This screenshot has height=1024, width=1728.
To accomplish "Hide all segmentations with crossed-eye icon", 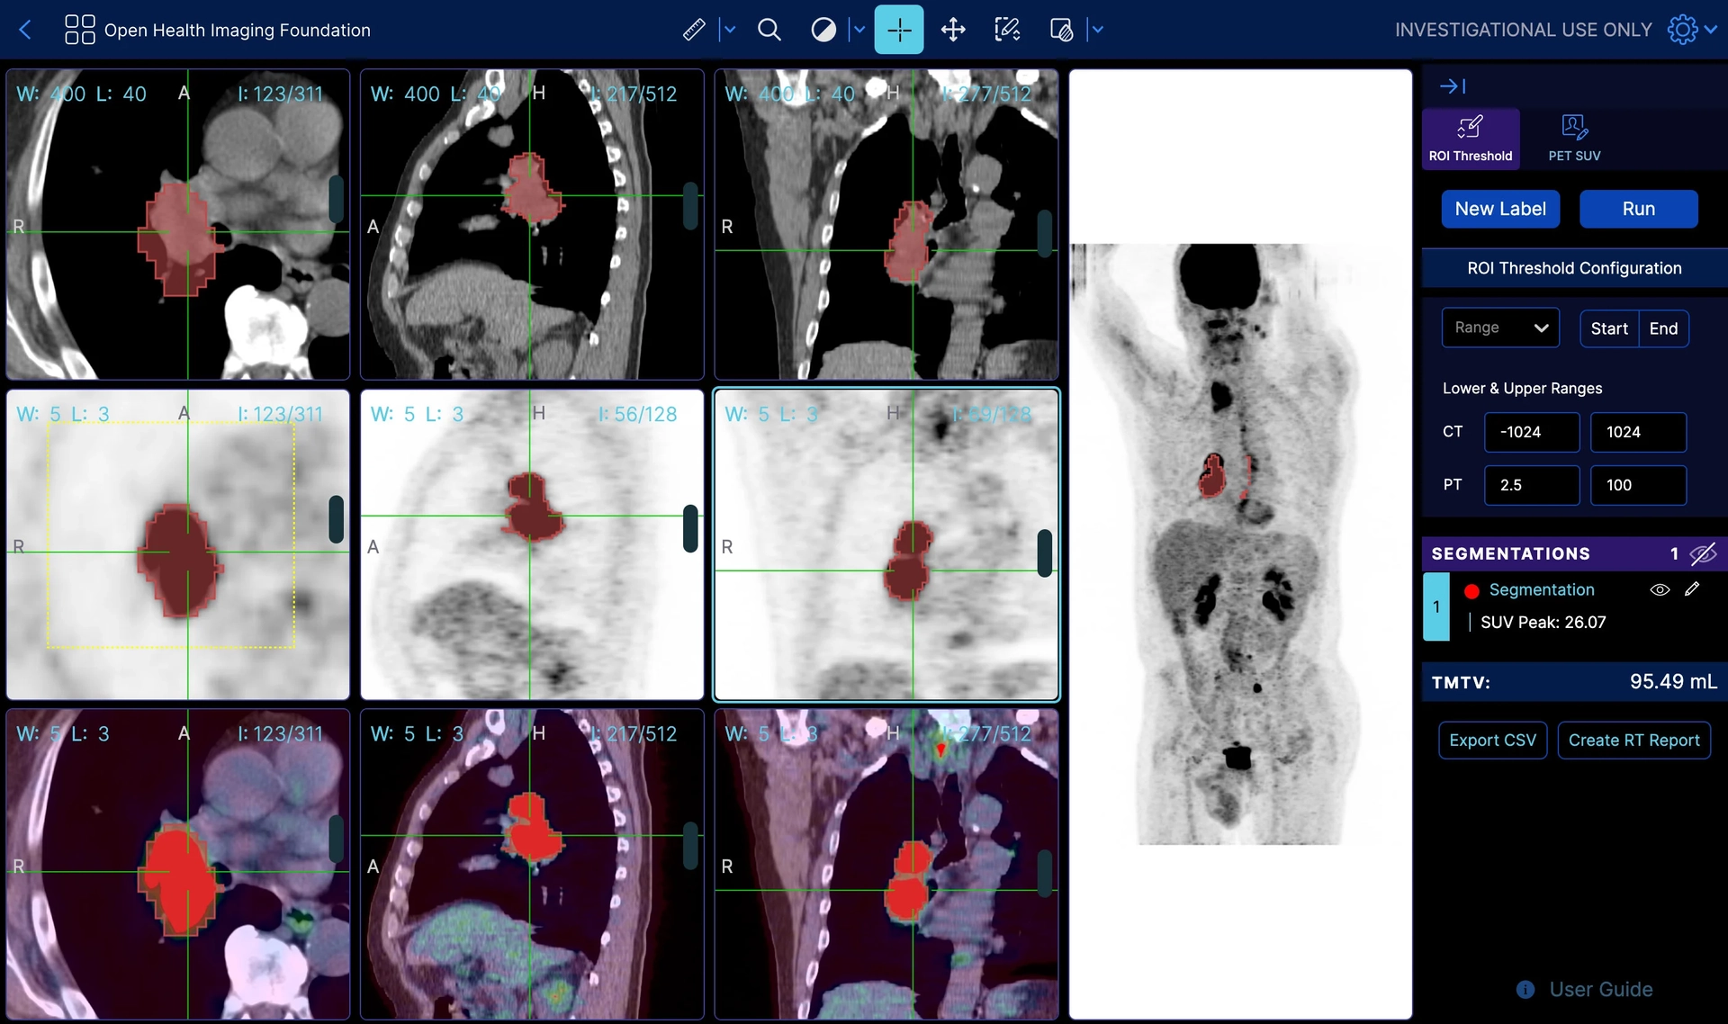I will [x=1703, y=553].
